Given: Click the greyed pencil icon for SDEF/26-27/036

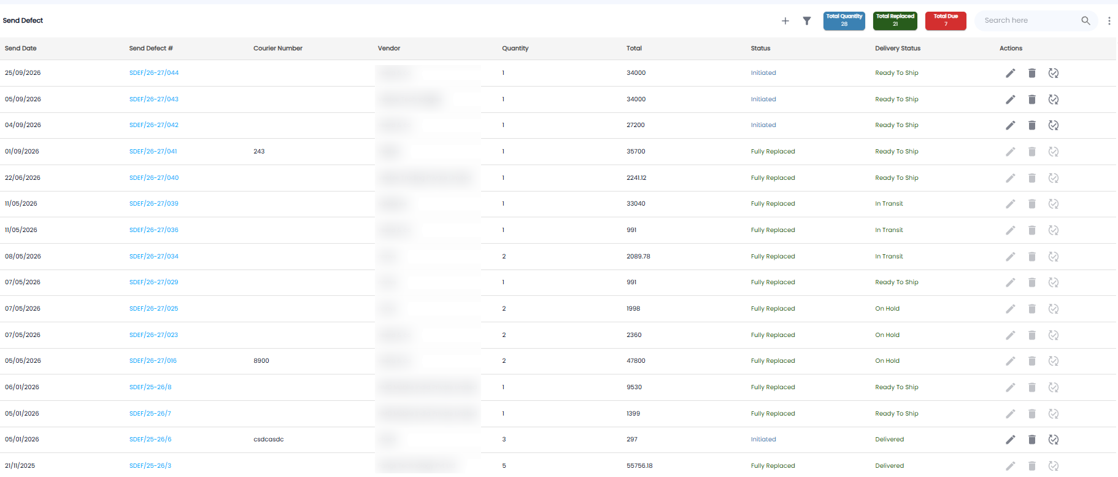Looking at the screenshot, I should pos(1010,230).
